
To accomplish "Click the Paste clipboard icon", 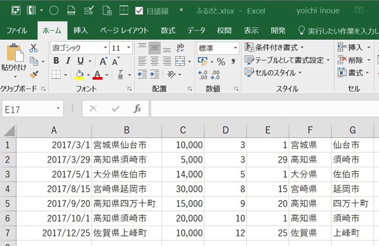I will [15, 52].
